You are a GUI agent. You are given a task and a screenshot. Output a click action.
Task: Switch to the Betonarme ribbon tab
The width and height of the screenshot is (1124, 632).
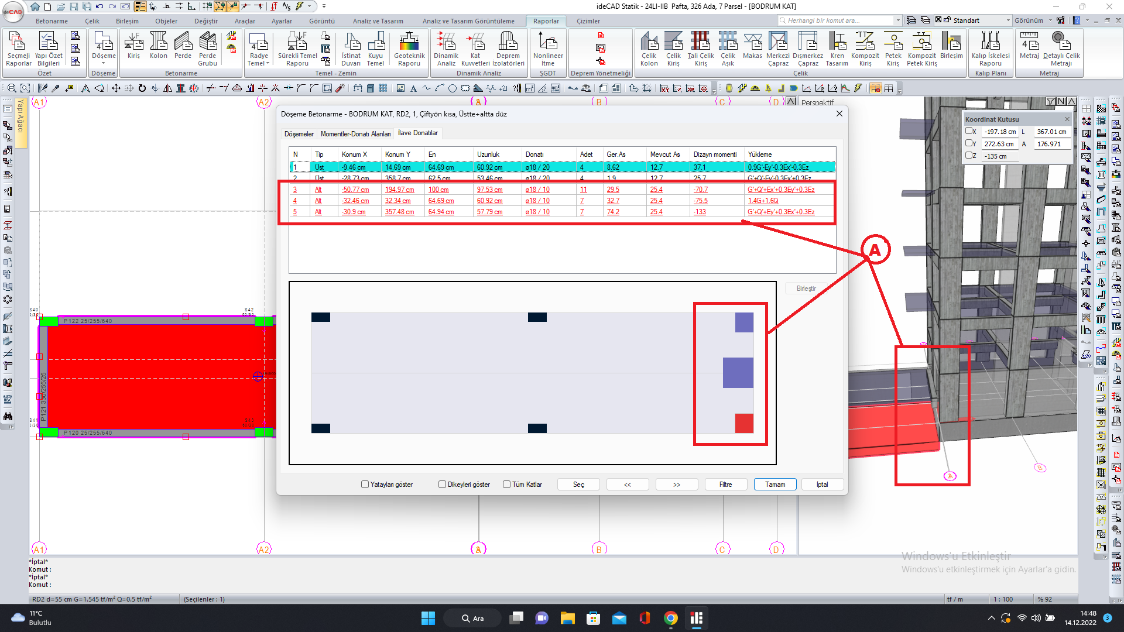tap(52, 21)
